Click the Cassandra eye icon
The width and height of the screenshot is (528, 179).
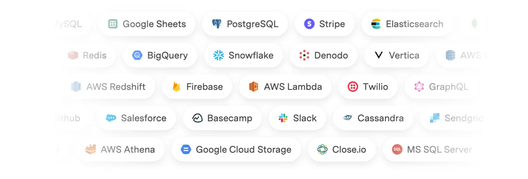tap(347, 118)
